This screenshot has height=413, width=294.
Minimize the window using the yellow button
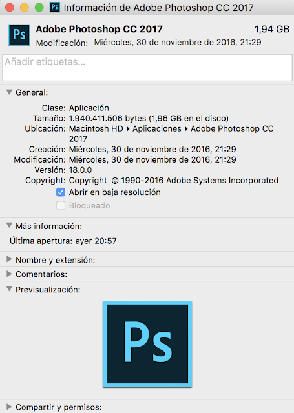(25, 7)
